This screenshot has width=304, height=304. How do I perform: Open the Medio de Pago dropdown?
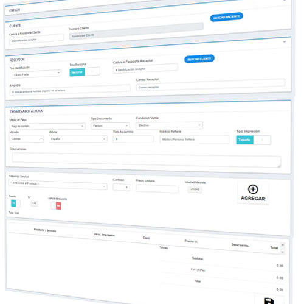click(47, 126)
